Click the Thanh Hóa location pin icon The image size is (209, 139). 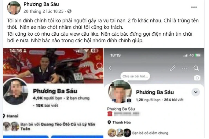(109, 122)
